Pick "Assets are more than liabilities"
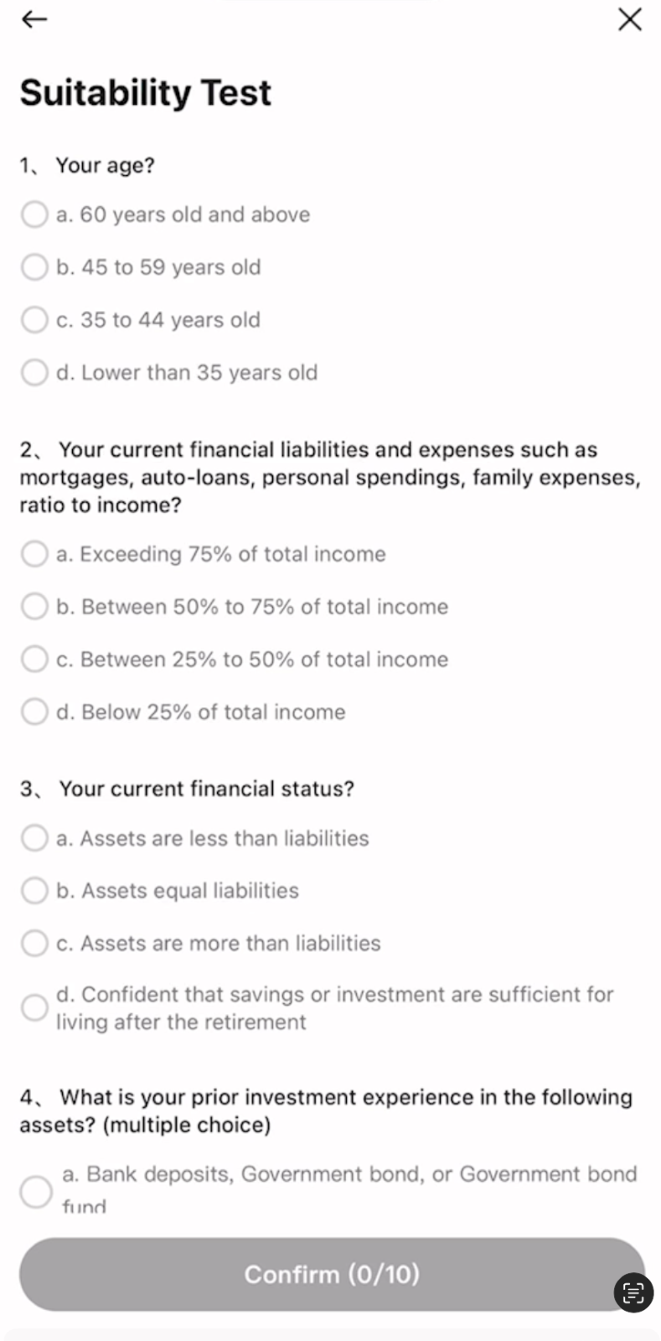Screen dimensions: 661x1341 [34, 943]
